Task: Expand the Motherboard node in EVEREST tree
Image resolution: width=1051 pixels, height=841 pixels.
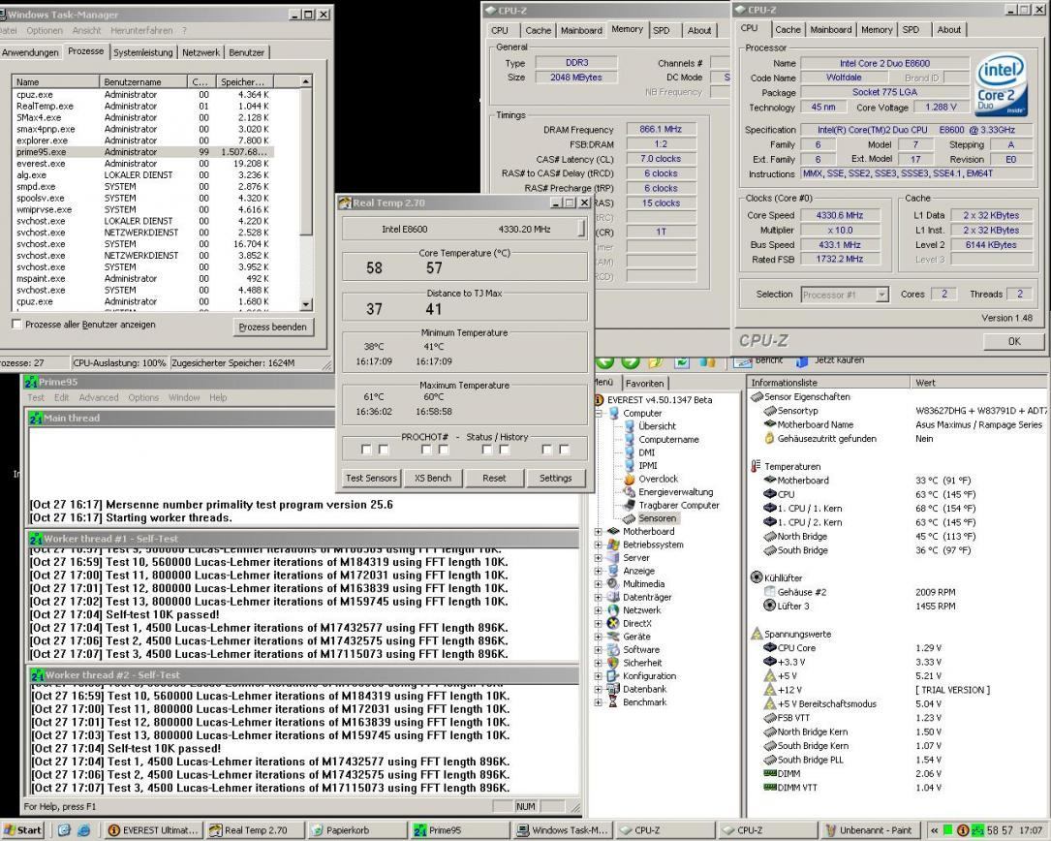Action: click(598, 531)
